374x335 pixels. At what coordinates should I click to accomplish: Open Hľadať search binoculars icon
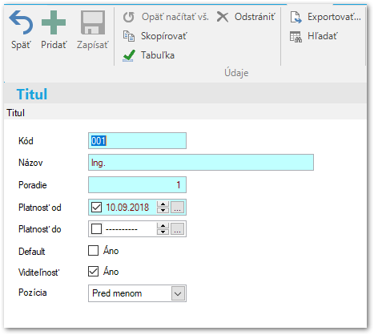[296, 37]
